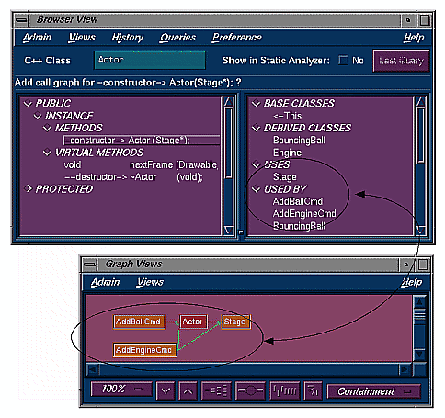The width and height of the screenshot is (445, 418).
Task: Collapse the INSTANCE section
Action: coord(38,116)
